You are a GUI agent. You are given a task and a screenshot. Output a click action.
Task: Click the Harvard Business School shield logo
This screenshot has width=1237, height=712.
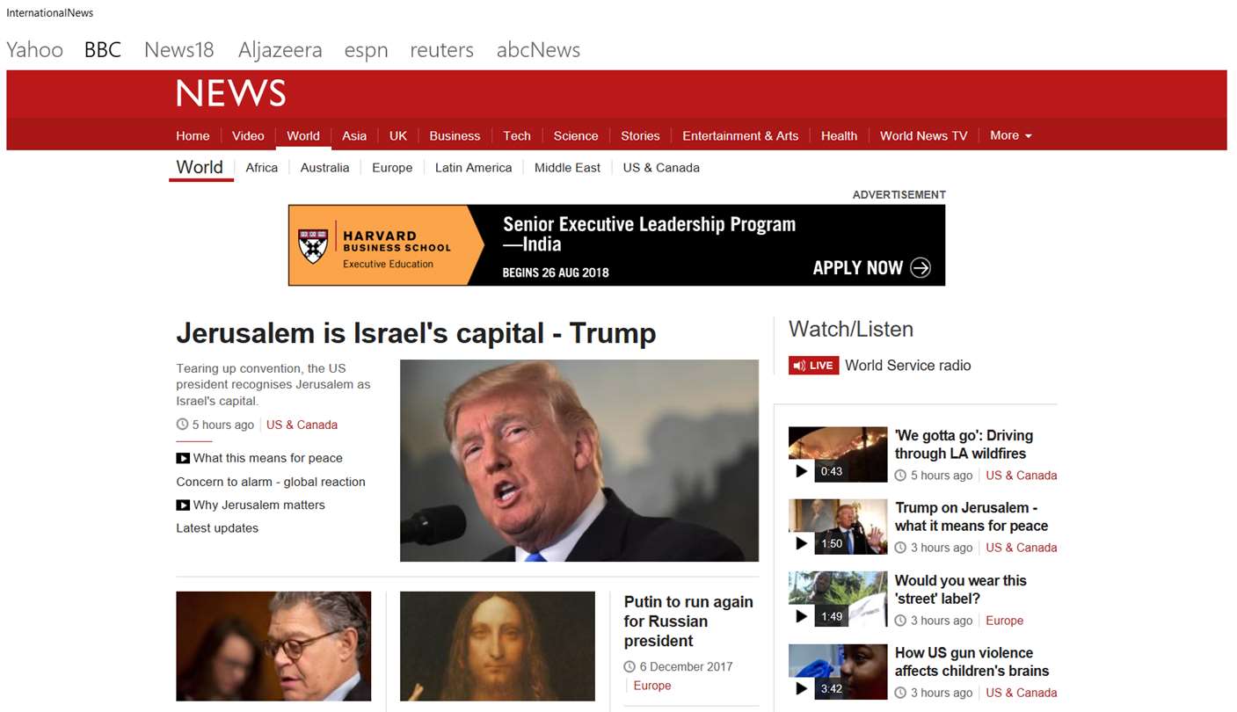pyautogui.click(x=312, y=245)
